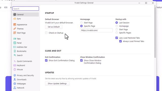Choose Last Session startup option

tap(117, 22)
